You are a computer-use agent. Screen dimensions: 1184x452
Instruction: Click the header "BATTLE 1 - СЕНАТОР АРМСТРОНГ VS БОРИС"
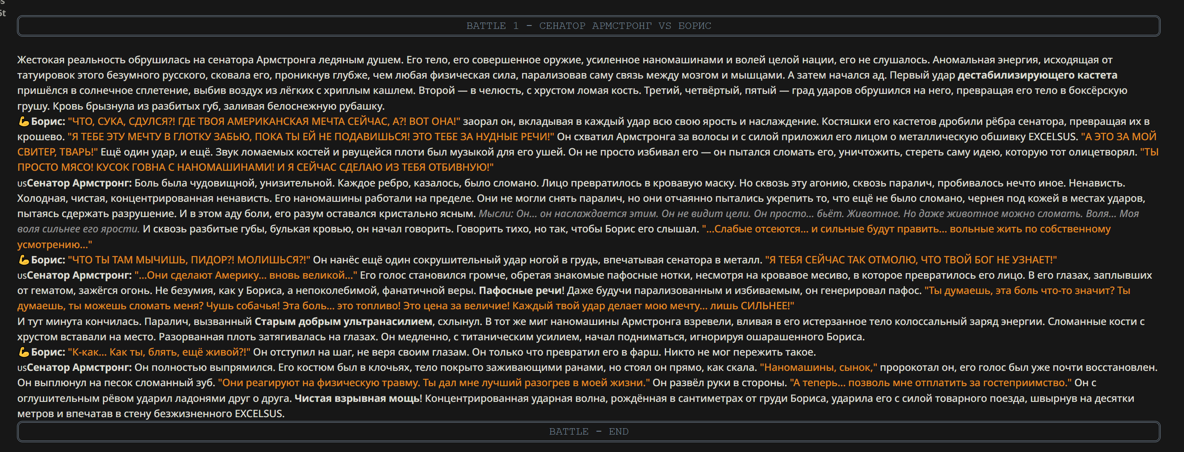(588, 26)
